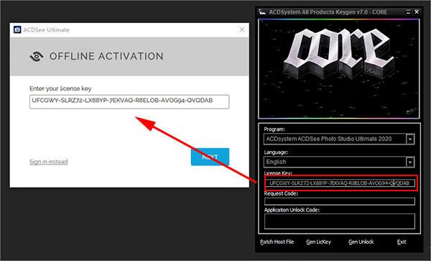The height and width of the screenshot is (261, 431).
Task: Click the Request Code field in keygen
Action: coord(340,201)
